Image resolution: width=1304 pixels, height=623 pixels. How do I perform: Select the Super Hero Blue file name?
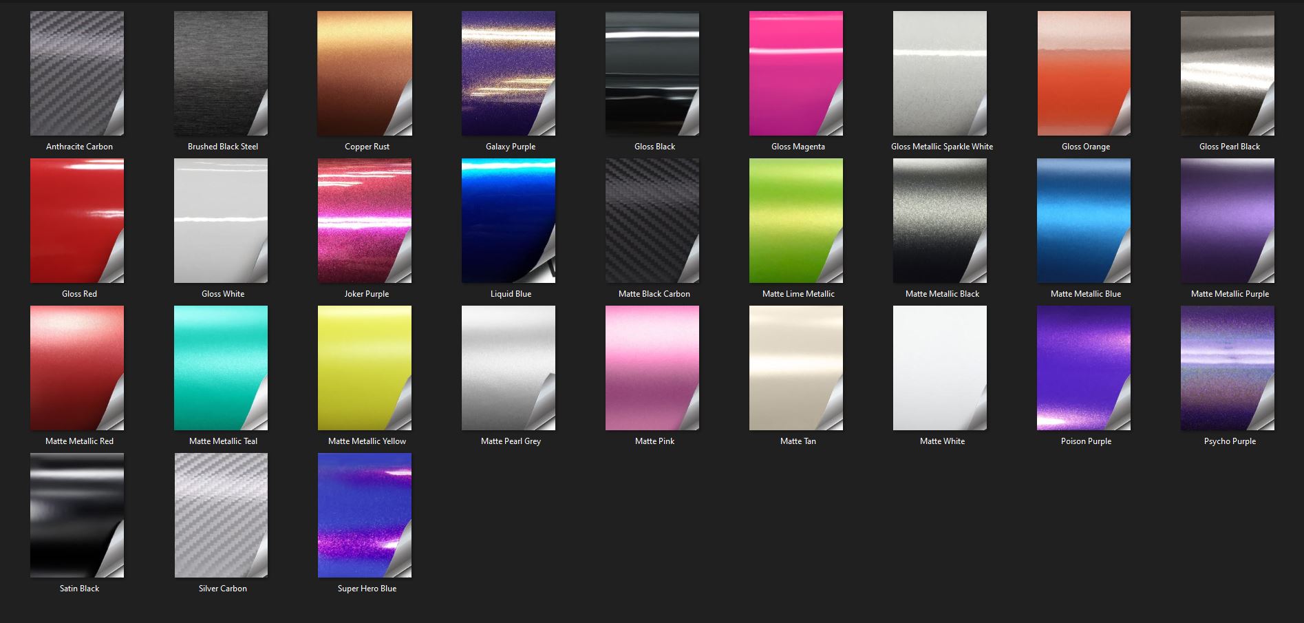(367, 589)
